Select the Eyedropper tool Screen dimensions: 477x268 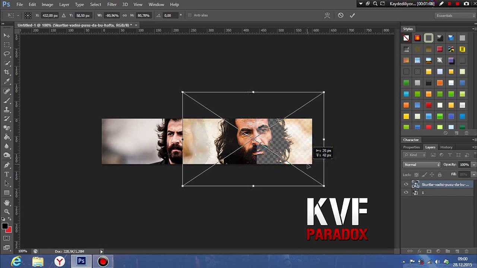click(7, 82)
